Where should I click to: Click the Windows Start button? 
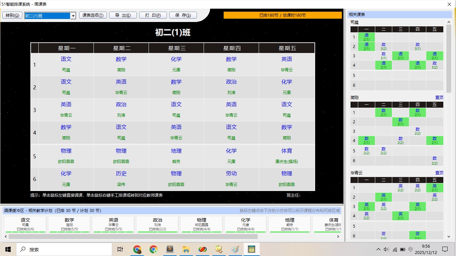(8, 249)
